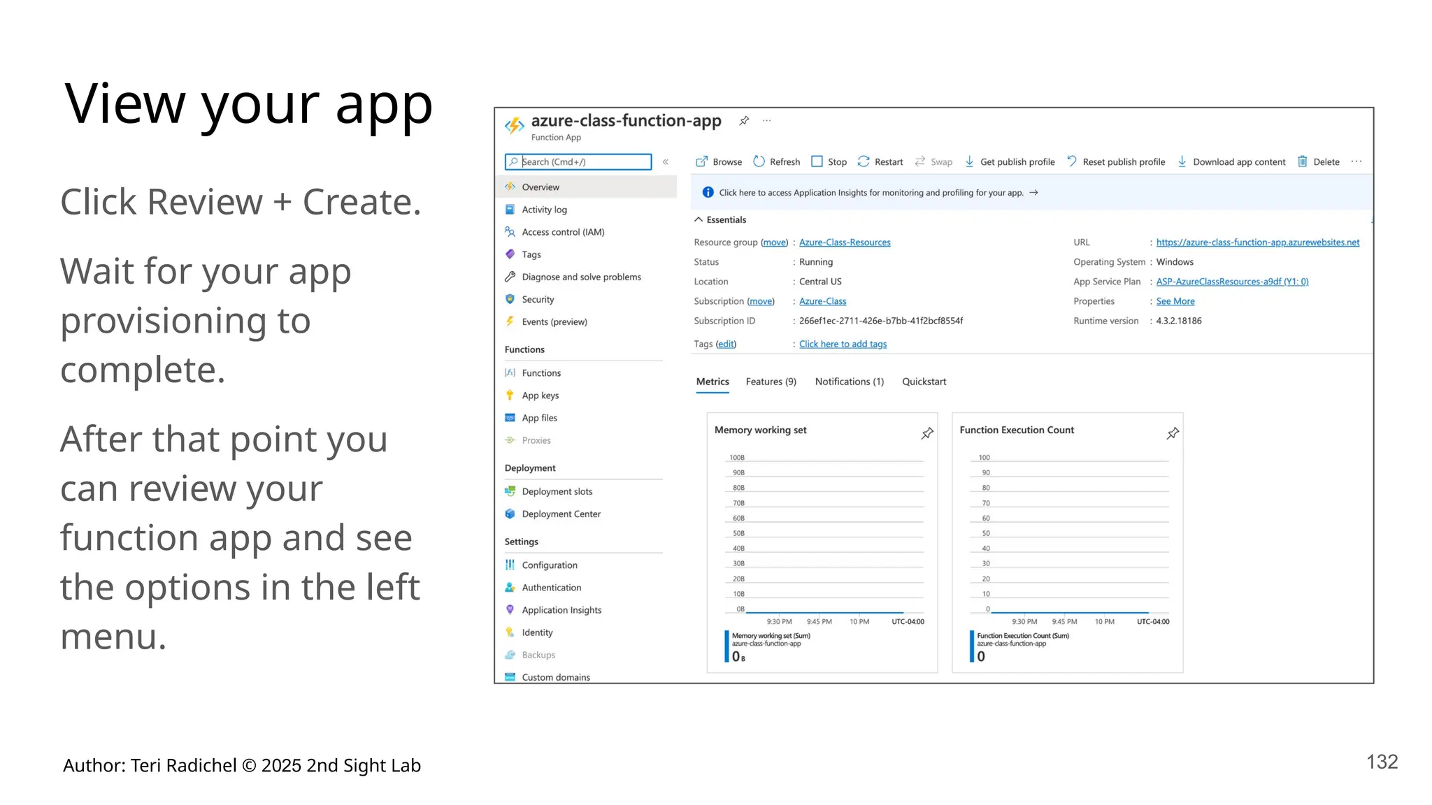Image resolution: width=1432 pixels, height=805 pixels.
Task: Click the Stop square icon
Action: pyautogui.click(x=817, y=161)
